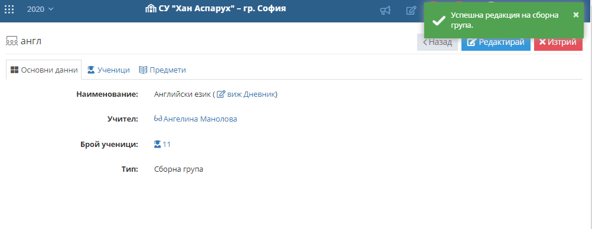
Task: Click the blue Редактирай button
Action: 496,42
